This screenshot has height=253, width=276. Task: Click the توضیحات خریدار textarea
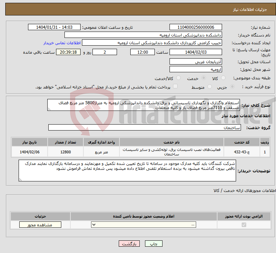(127, 171)
